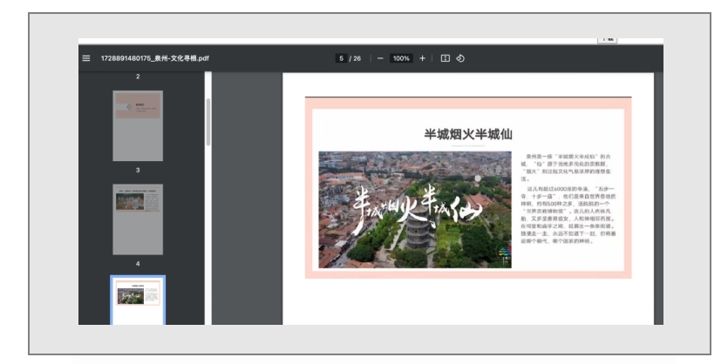
Task: Click the aerial pagoda photo on page
Action: [x=415, y=210]
